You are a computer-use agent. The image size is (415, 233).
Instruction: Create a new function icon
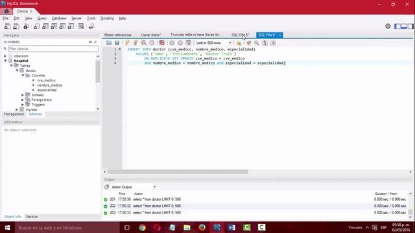click(x=71, y=26)
